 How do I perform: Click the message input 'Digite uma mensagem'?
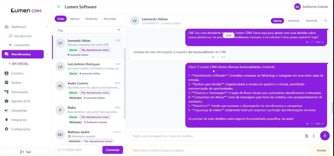(217, 136)
